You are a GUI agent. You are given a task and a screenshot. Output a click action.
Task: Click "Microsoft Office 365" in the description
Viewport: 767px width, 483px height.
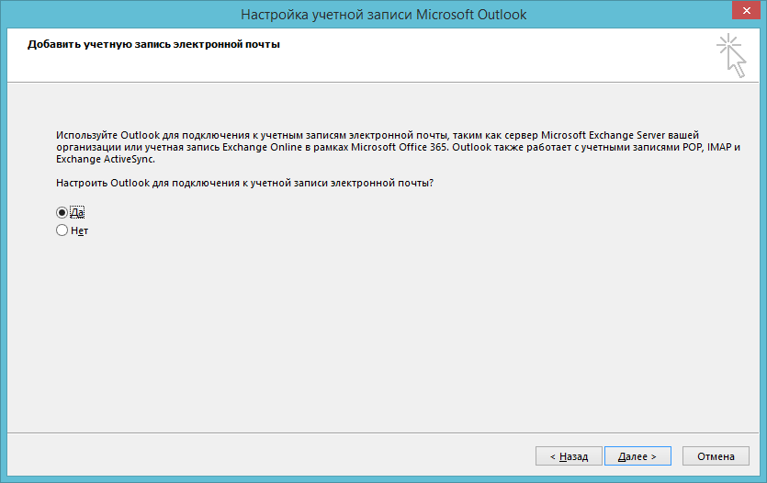[x=400, y=146]
